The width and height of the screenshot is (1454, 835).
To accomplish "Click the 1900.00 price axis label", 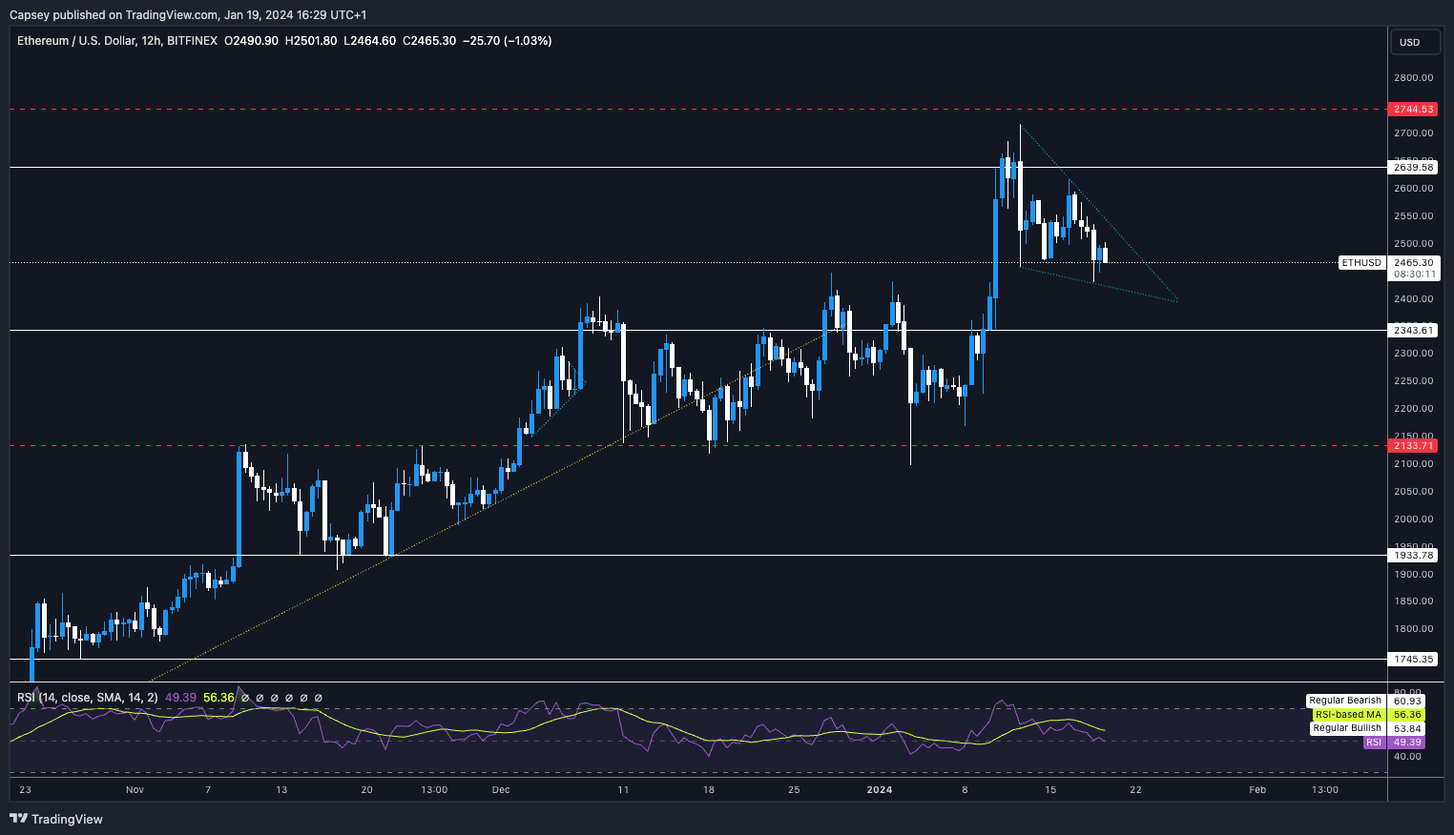I will (1413, 574).
